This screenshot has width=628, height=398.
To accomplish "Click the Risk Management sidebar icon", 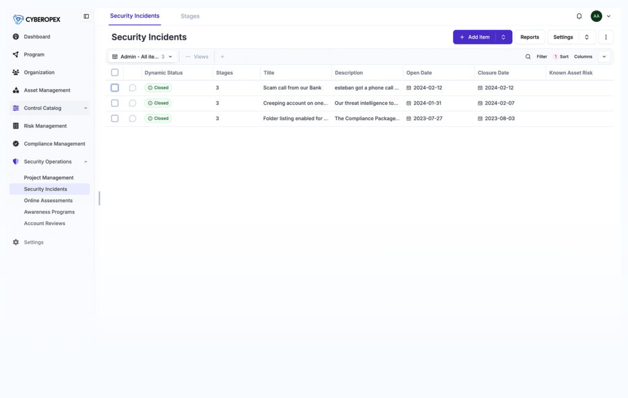I will (x=15, y=126).
